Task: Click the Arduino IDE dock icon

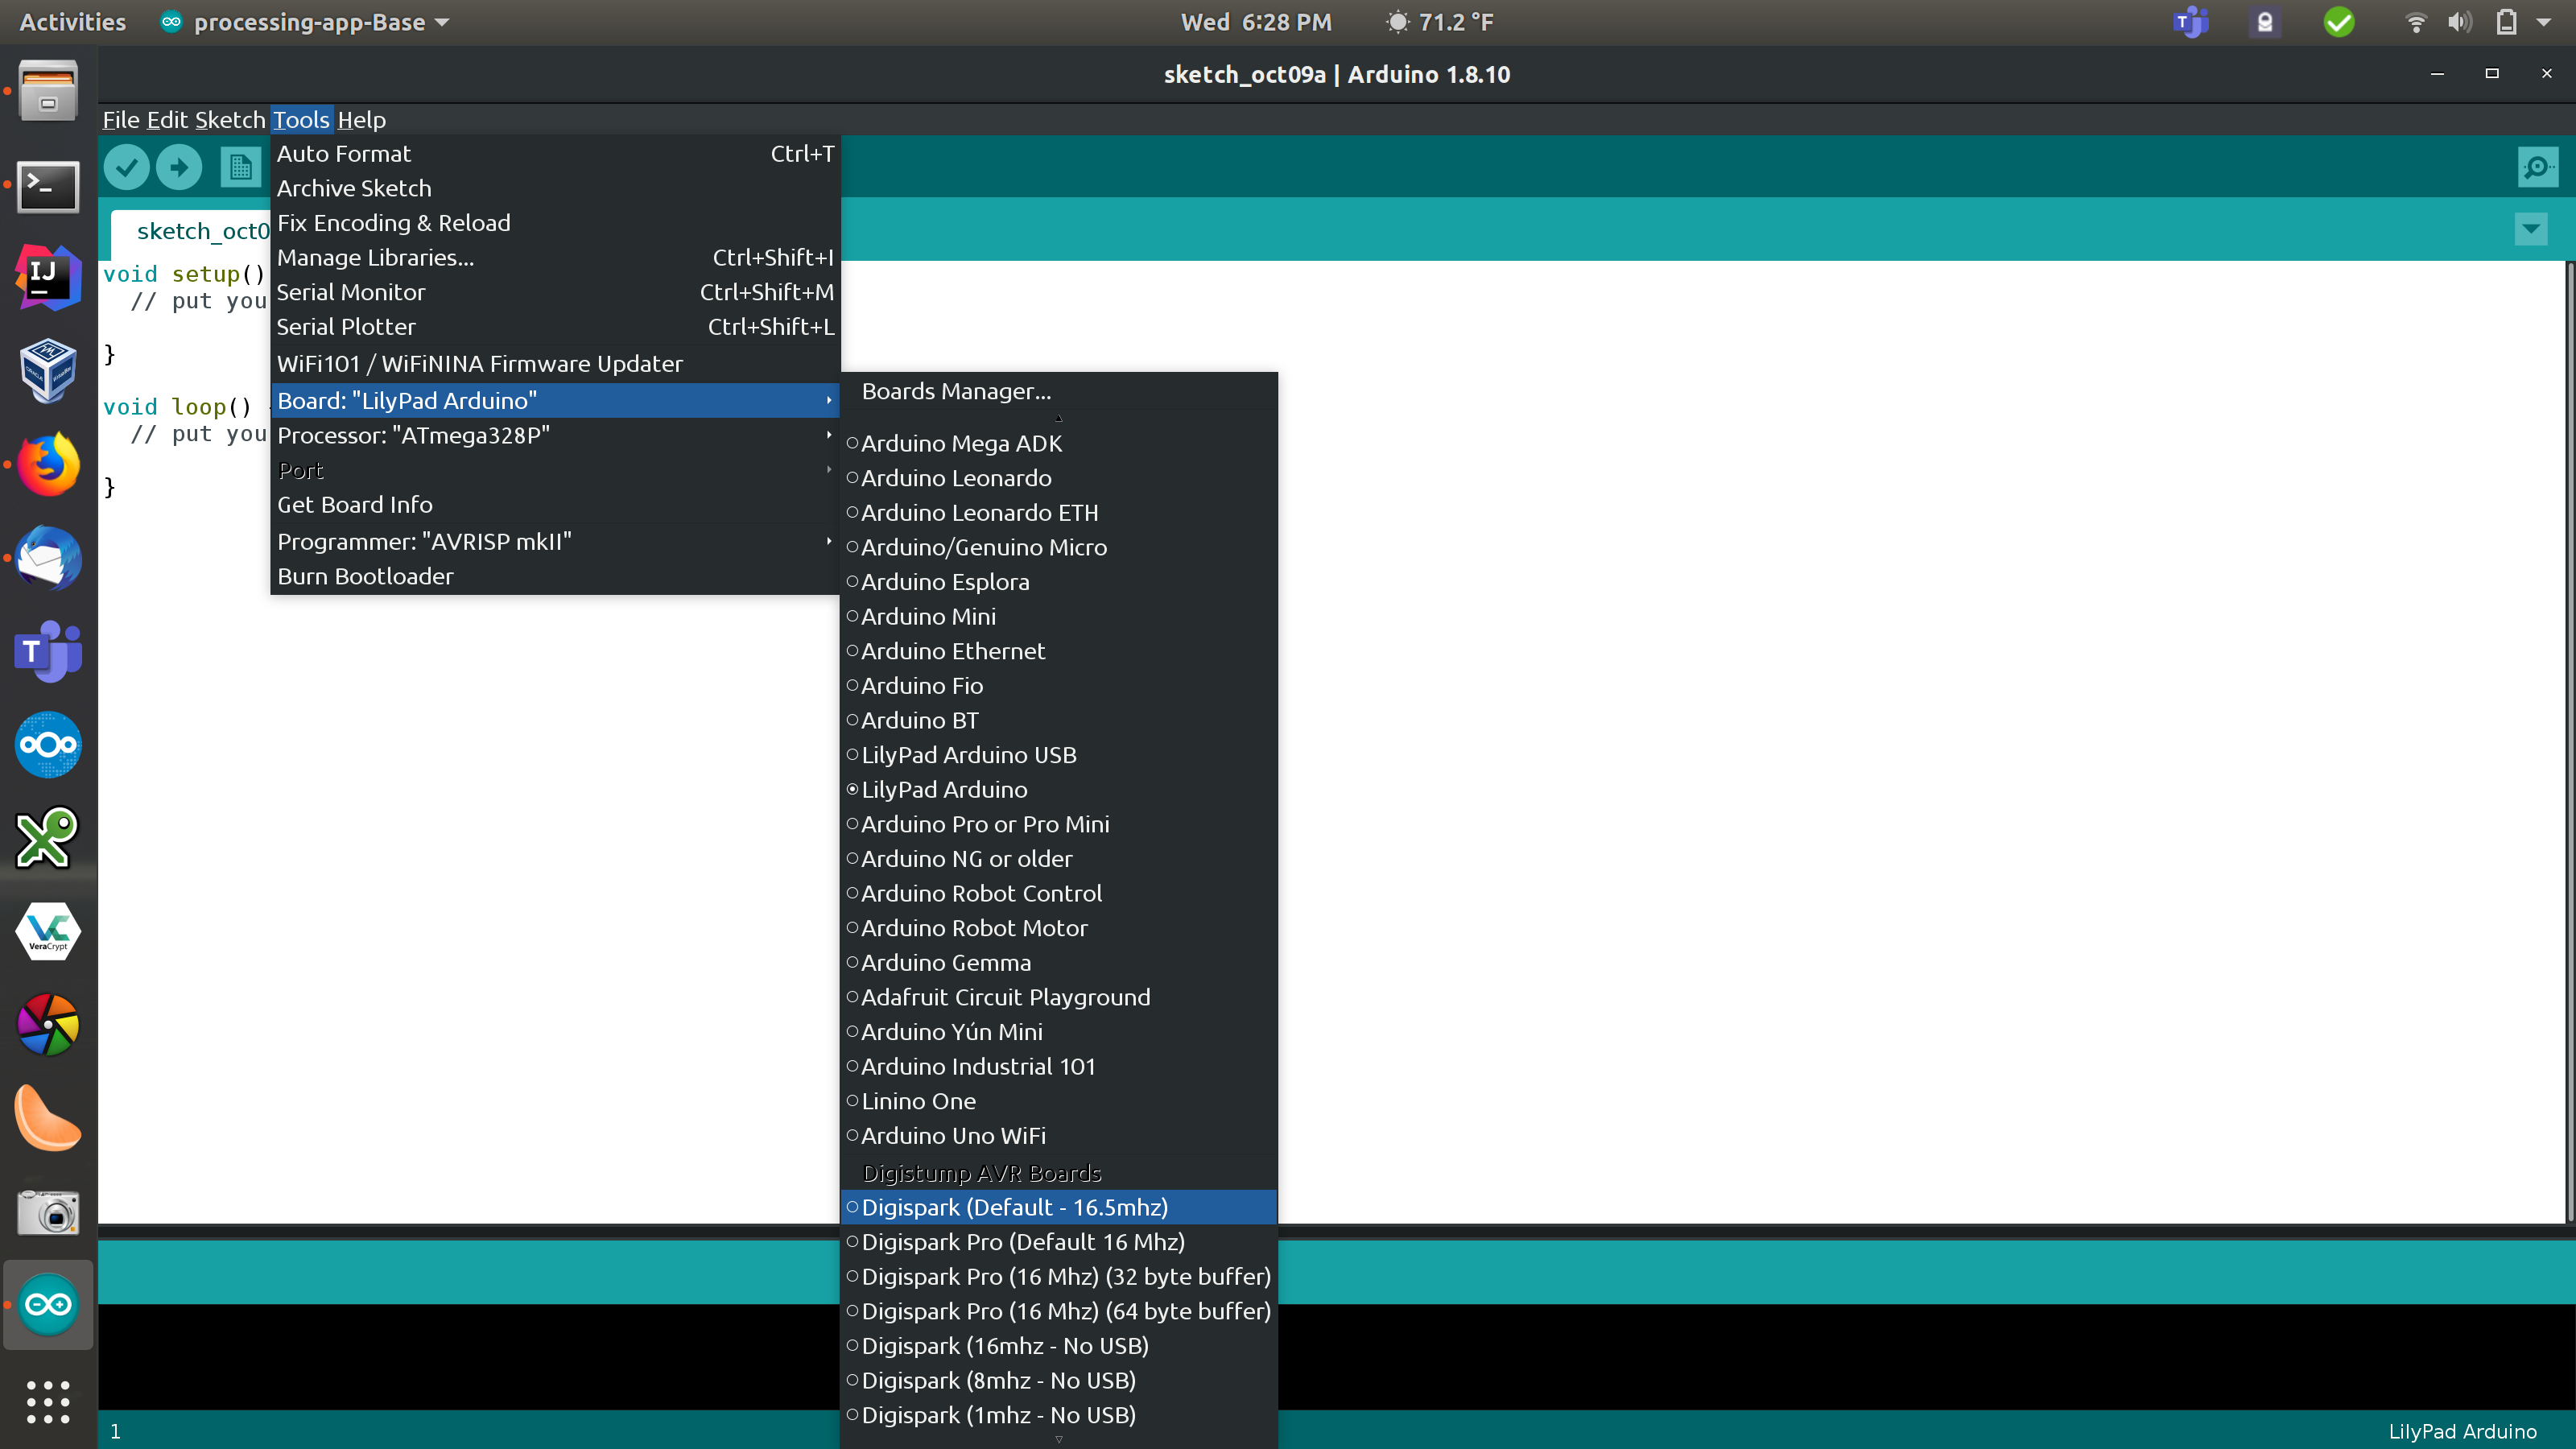Action: point(47,1304)
